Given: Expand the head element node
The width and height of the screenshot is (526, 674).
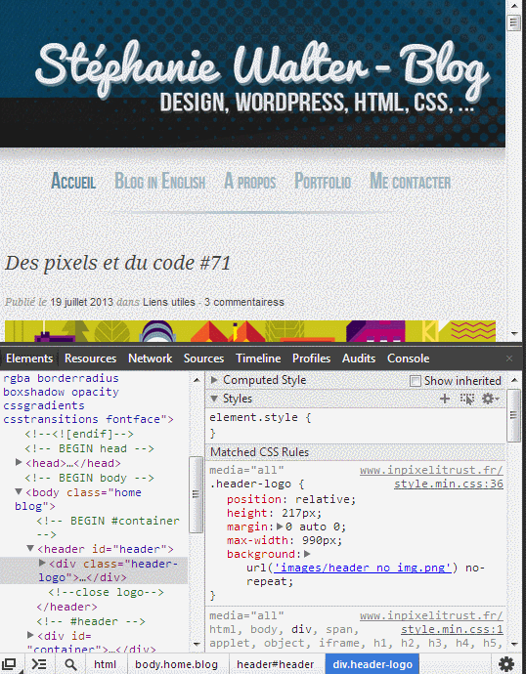Looking at the screenshot, I should click(x=19, y=462).
